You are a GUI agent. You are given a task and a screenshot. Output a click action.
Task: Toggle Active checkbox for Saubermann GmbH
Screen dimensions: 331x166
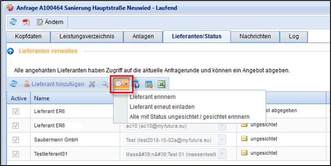coord(16,140)
